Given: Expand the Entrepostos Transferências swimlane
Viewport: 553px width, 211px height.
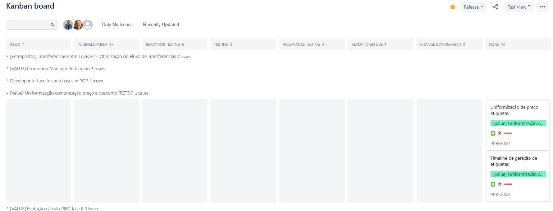Looking at the screenshot, I should click(x=7, y=56).
